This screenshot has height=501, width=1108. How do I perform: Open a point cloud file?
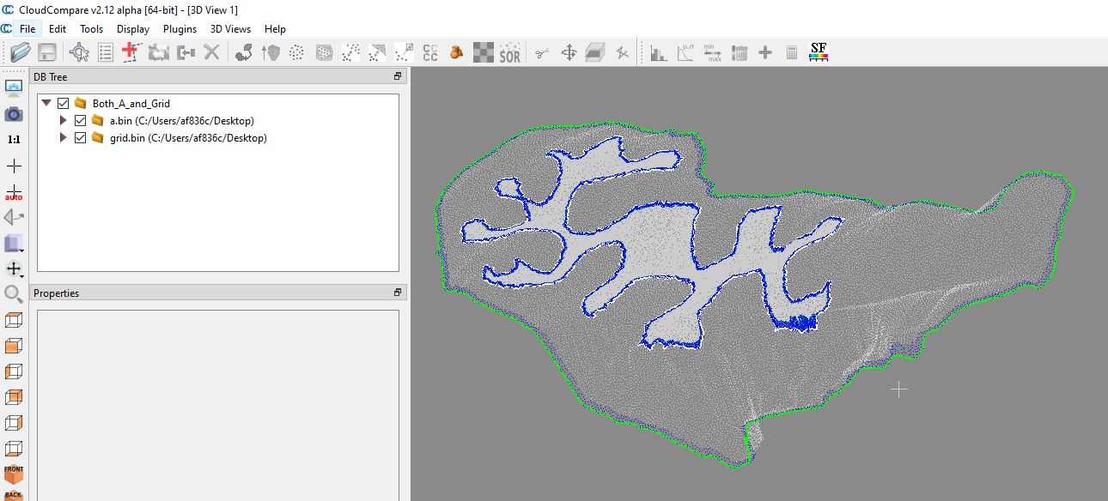point(19,51)
